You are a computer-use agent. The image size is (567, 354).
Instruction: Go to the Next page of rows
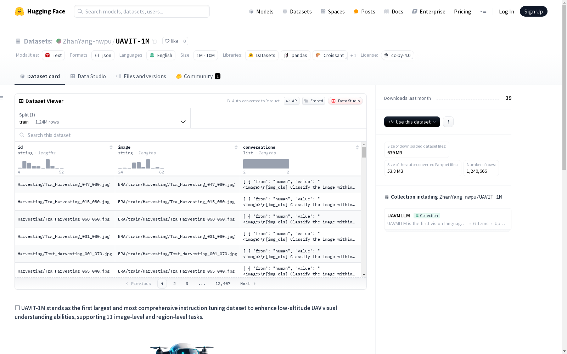coord(248,284)
